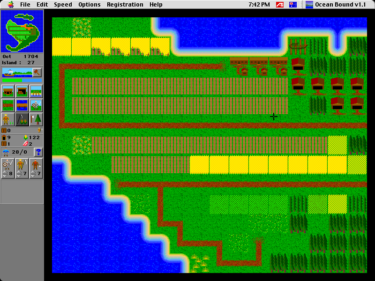Viewport: 375px width, 281px height.
Task: Click the blue question mark help button
Action: [x=38, y=152]
